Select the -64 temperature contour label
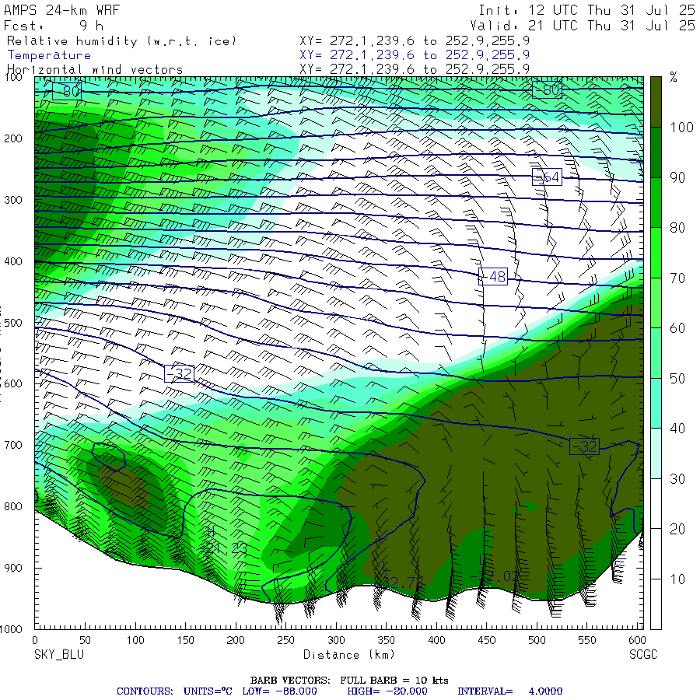The height and width of the screenshot is (700, 700). (x=547, y=177)
